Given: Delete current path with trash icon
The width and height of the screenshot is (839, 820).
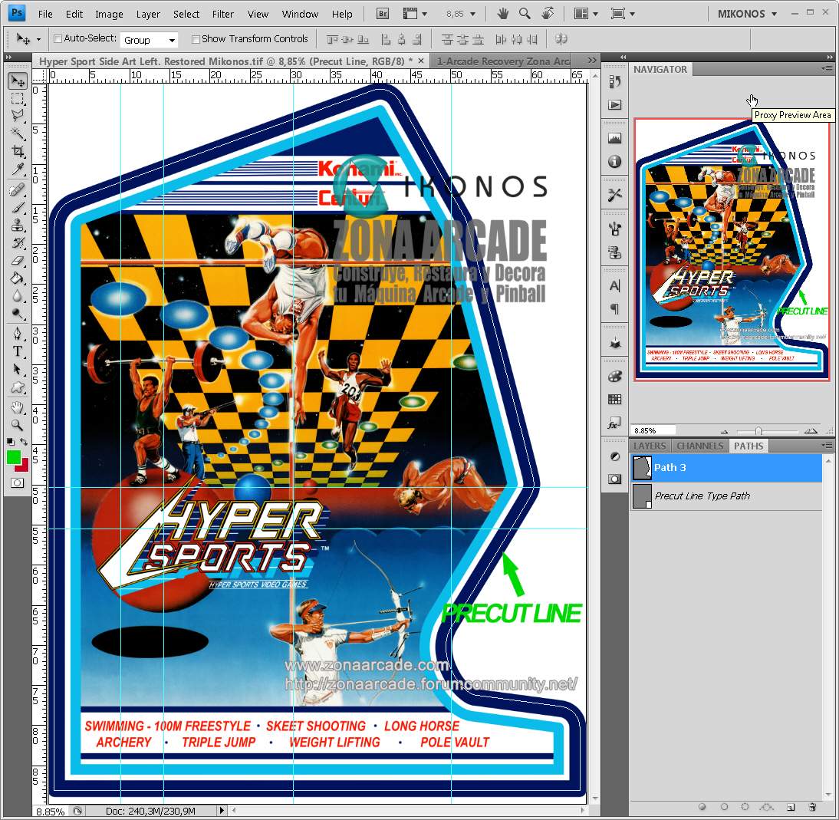Looking at the screenshot, I should click(x=812, y=807).
